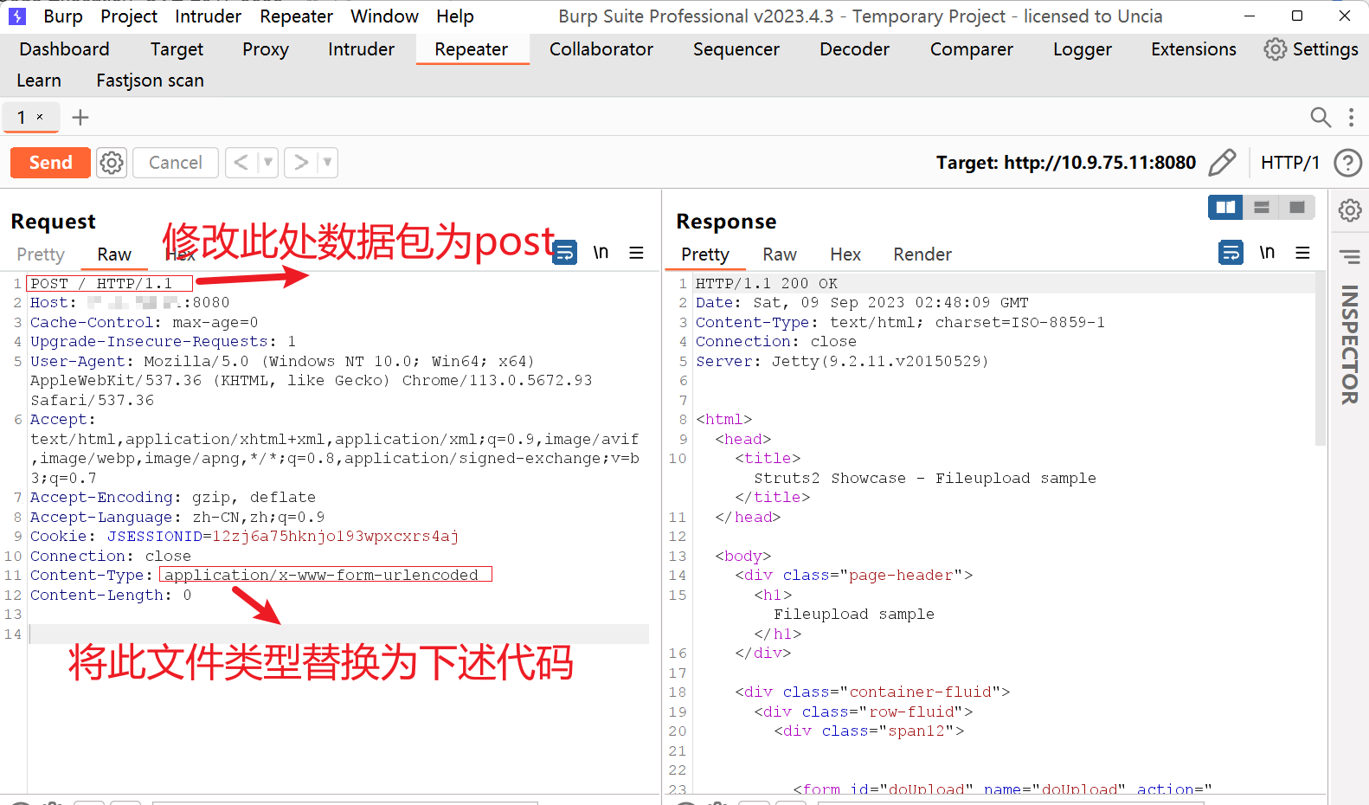Switch to the Dashboard tab

click(64, 49)
